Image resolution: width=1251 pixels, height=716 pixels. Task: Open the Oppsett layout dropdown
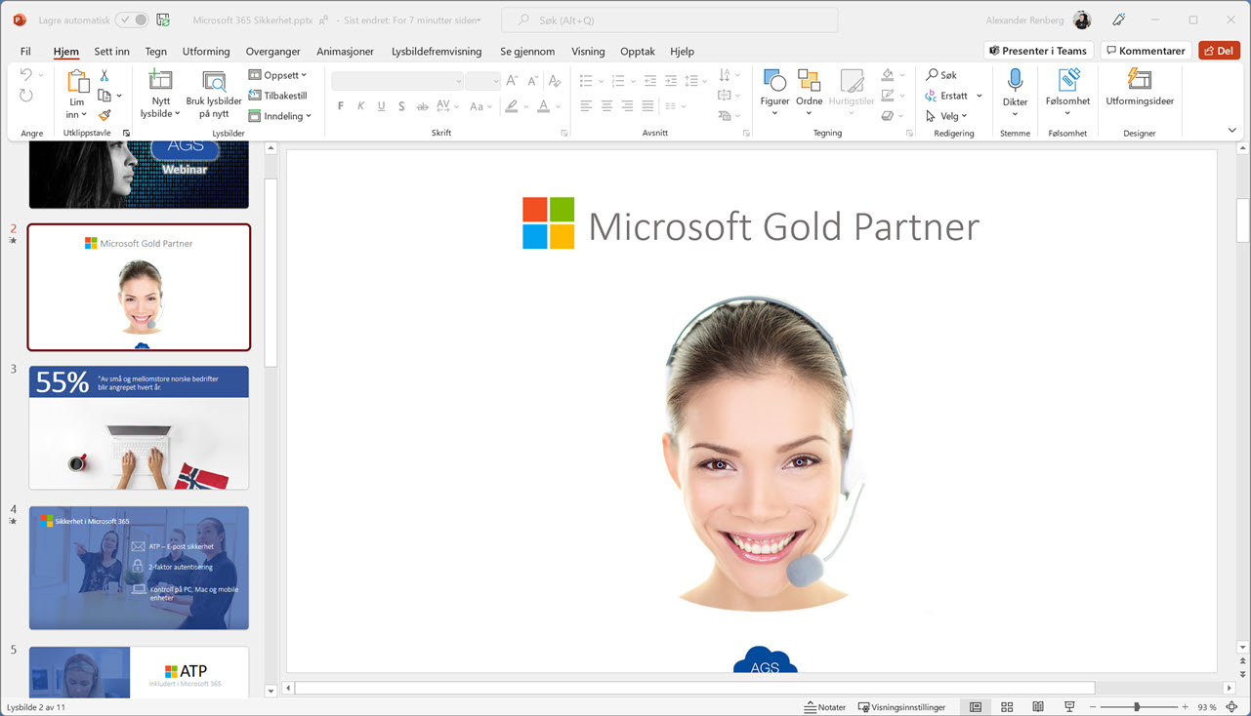click(x=278, y=75)
